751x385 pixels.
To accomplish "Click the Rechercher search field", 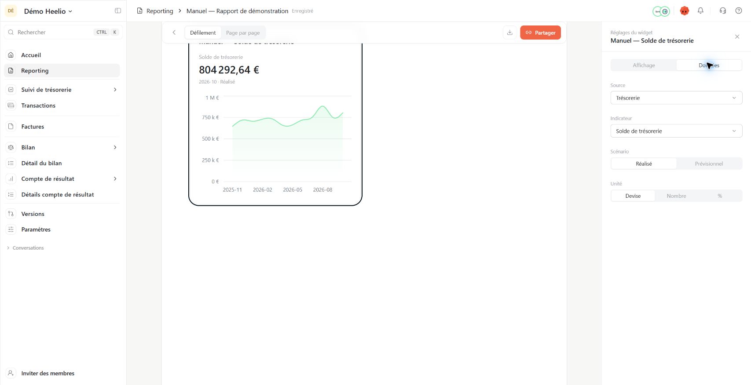I will (62, 32).
